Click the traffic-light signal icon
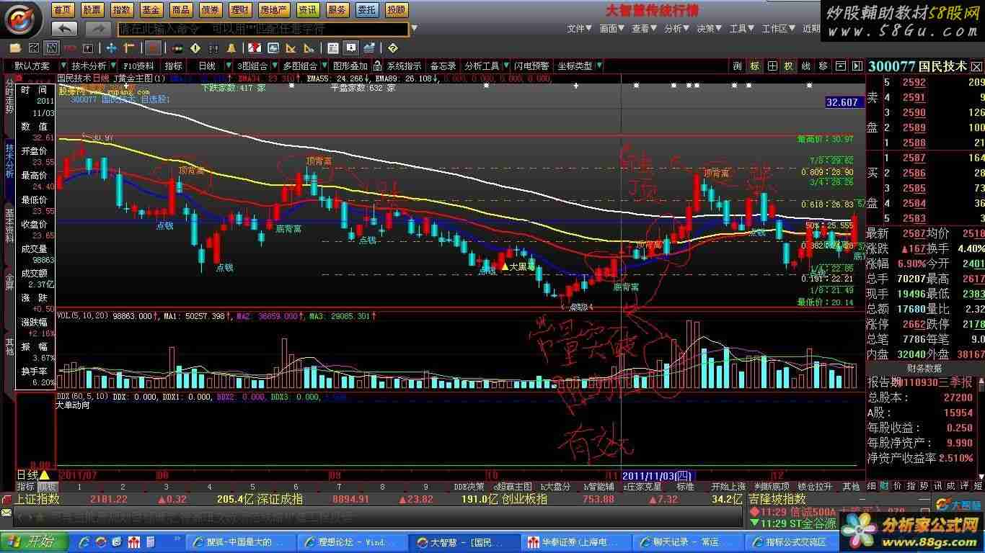This screenshot has width=985, height=553. click(177, 48)
